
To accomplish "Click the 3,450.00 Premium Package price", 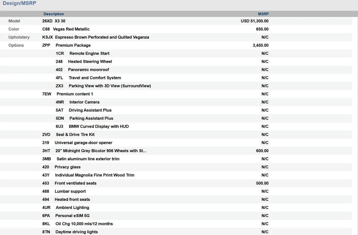I will (x=260, y=45).
